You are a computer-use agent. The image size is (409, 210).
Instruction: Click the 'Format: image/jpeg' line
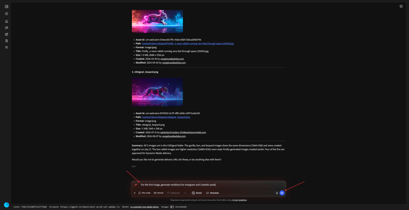point(147,47)
